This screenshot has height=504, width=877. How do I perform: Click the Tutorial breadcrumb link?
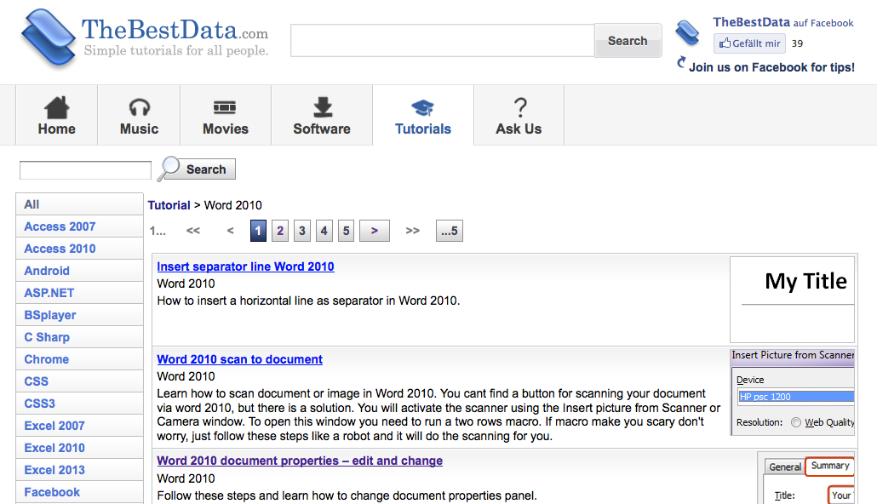(x=169, y=205)
